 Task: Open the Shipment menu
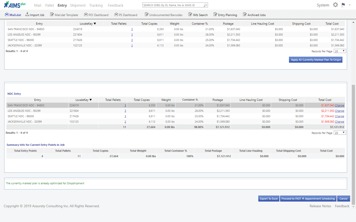click(78, 5)
